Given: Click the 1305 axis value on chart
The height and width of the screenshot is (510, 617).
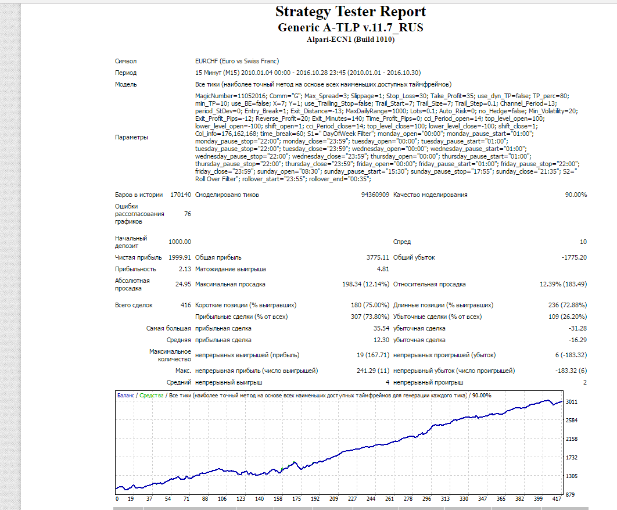Looking at the screenshot, I should [x=571, y=476].
